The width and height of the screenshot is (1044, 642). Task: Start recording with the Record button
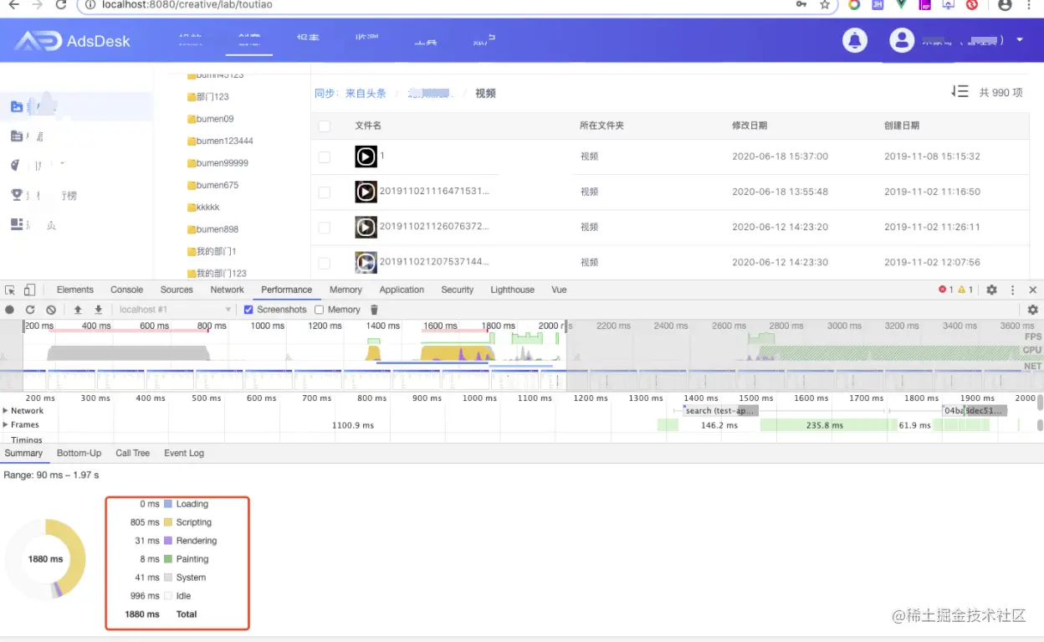pos(10,310)
